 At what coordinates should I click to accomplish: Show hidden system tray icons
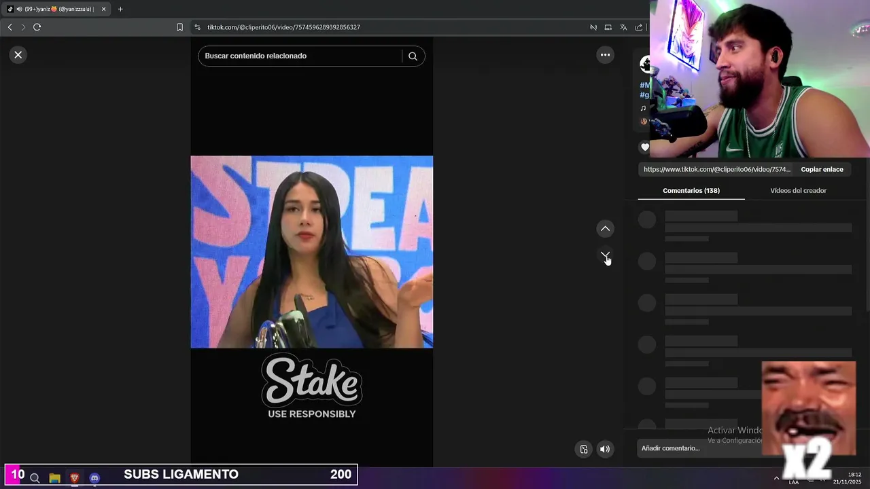pyautogui.click(x=776, y=478)
